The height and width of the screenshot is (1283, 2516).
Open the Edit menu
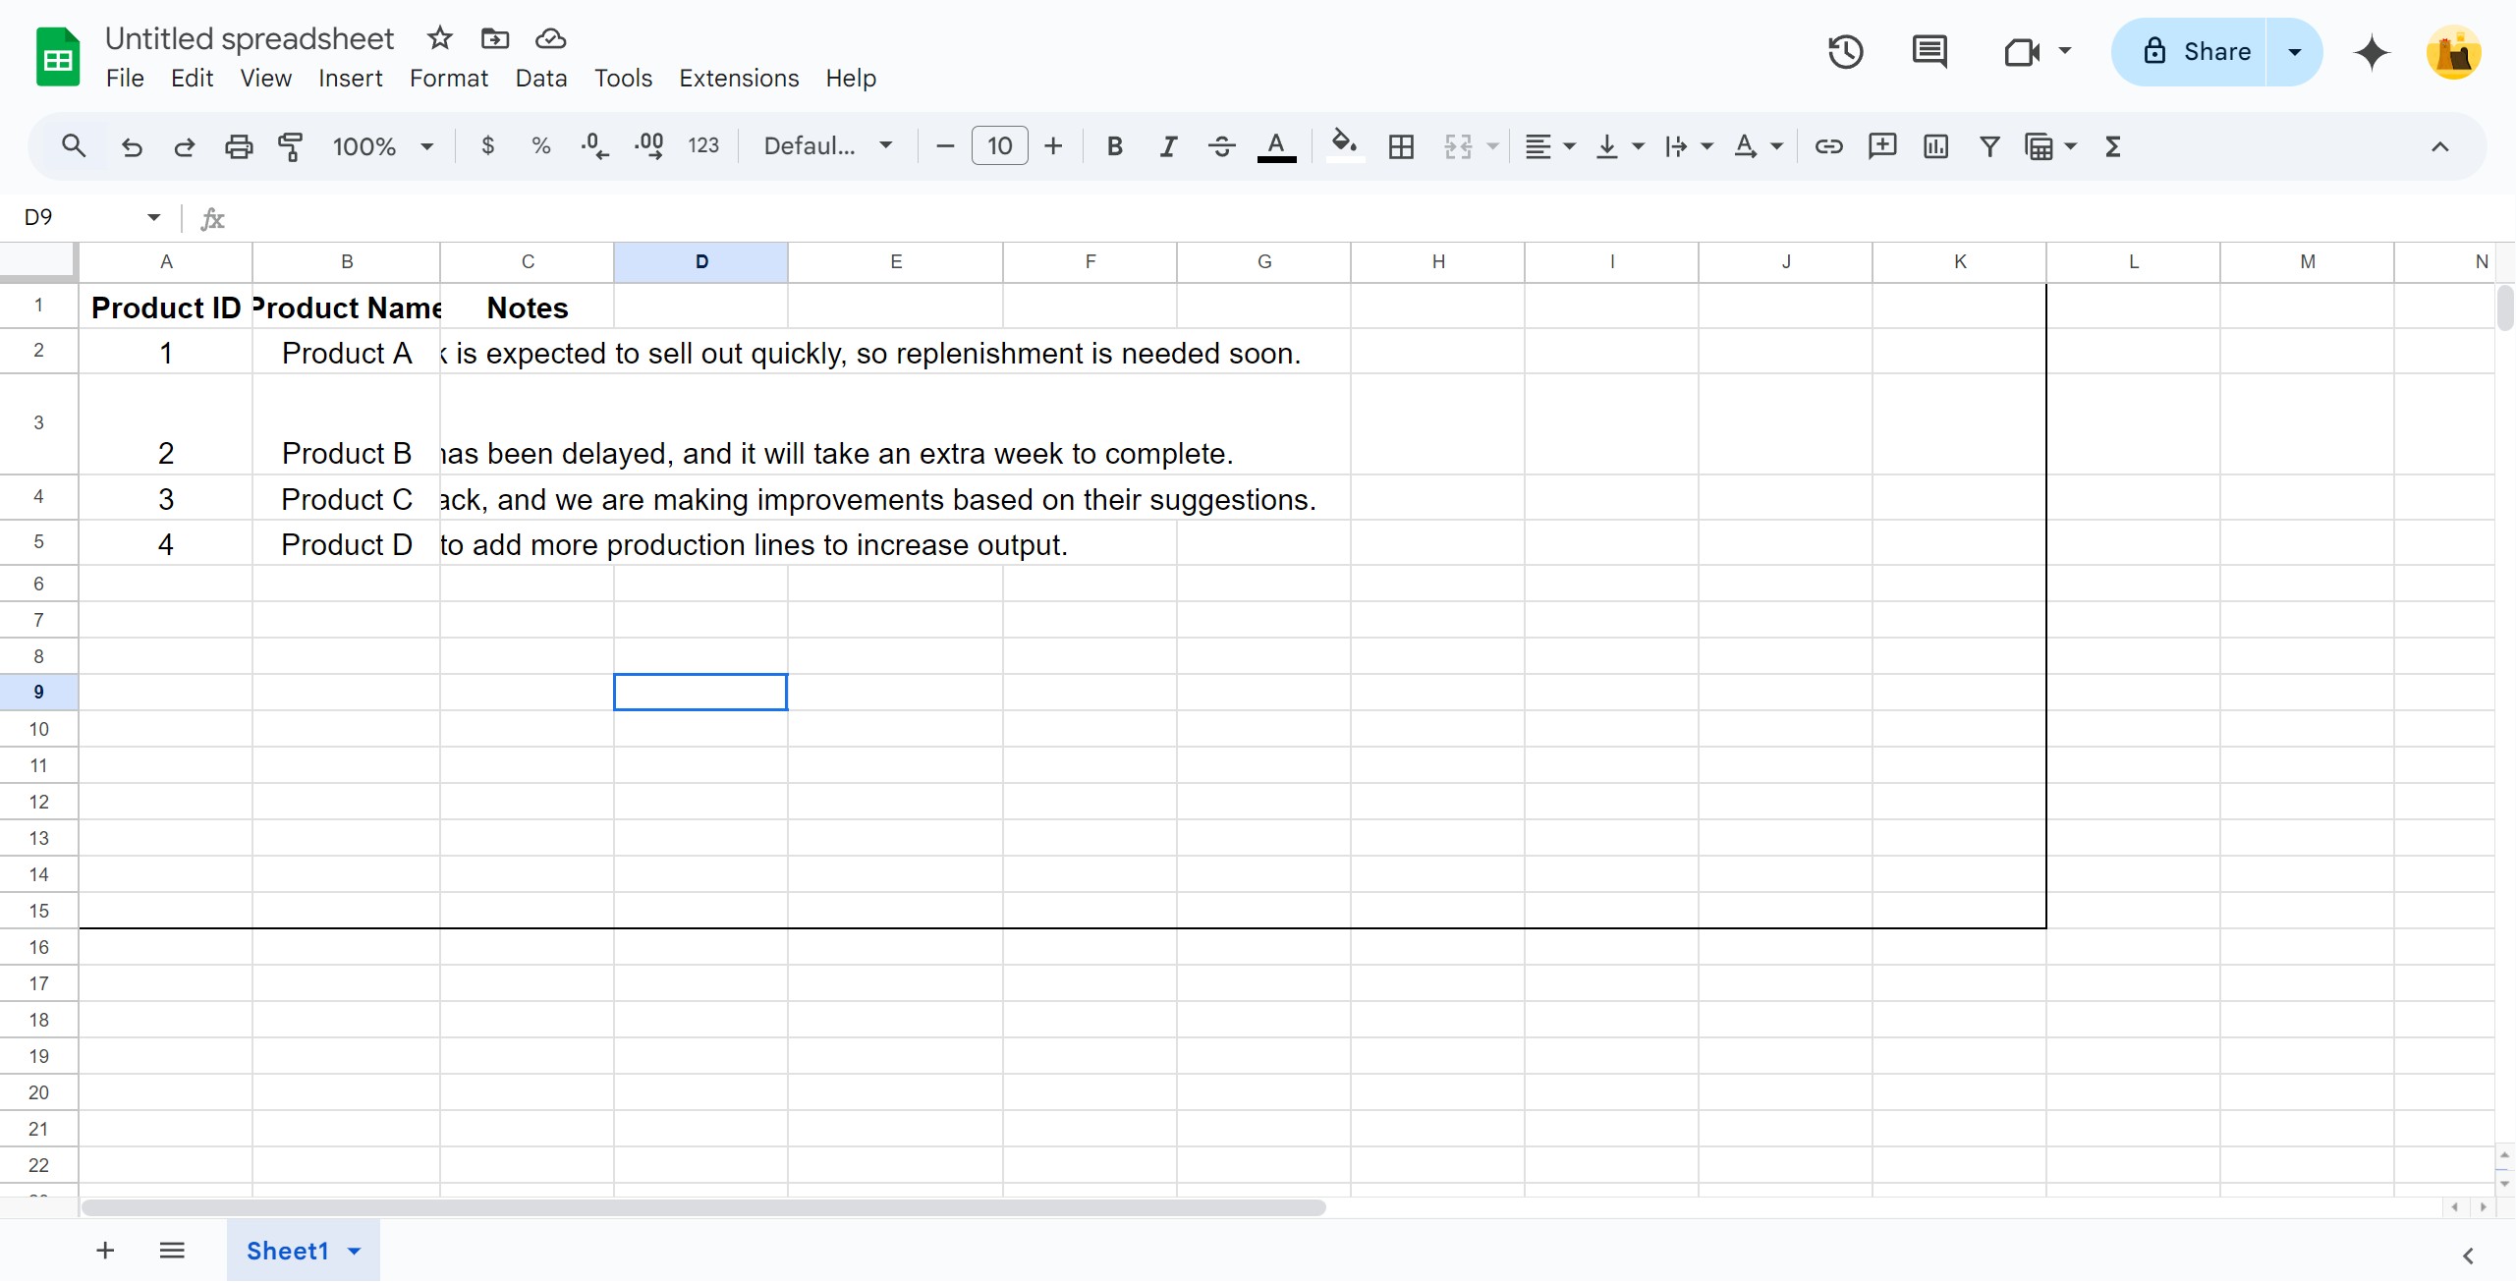click(192, 78)
